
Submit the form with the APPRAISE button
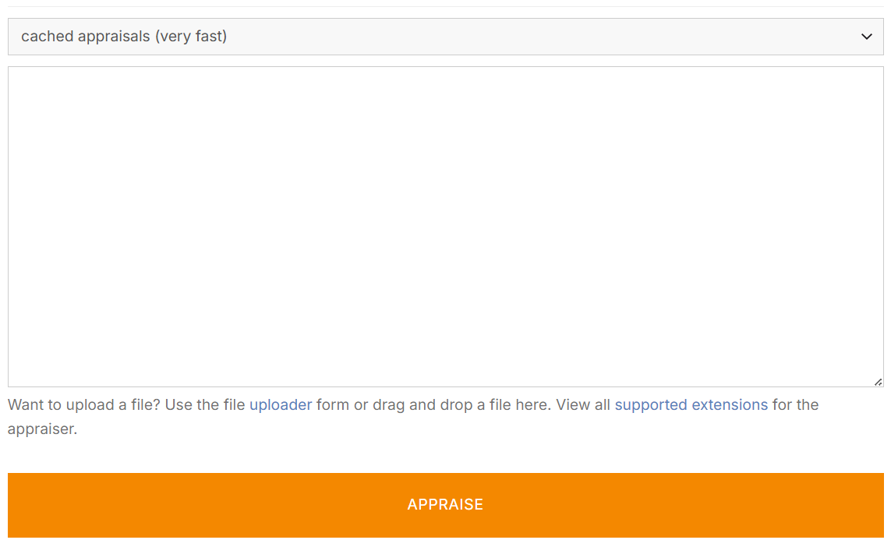point(445,505)
